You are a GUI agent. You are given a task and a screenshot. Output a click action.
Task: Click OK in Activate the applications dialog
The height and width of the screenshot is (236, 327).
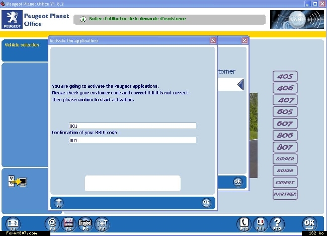coord(206,203)
